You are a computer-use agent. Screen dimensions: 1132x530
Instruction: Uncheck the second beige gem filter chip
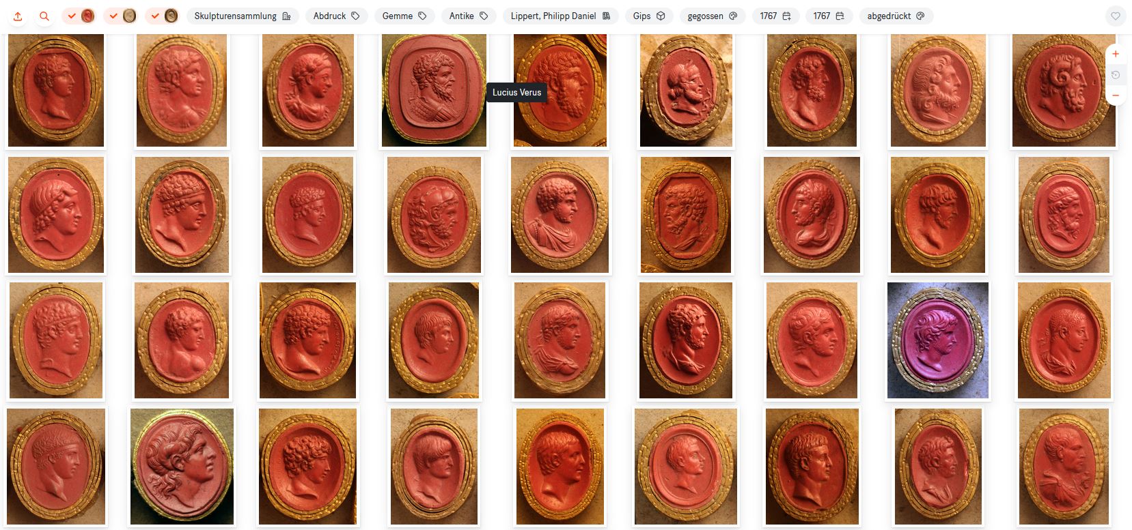coord(121,16)
